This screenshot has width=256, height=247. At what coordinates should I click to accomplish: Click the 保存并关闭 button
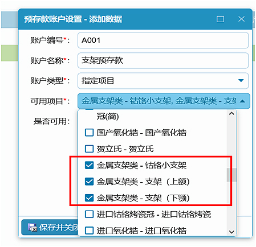coord(50,227)
